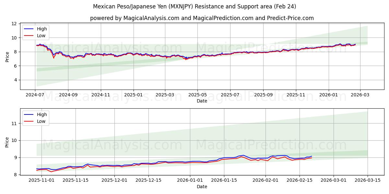Click the blue High line sample in top legend
The height and width of the screenshot is (194, 389).
pos(29,29)
